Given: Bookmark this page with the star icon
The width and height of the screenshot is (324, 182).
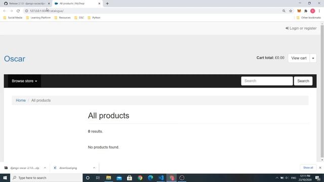Looking at the screenshot, I should 291,11.
